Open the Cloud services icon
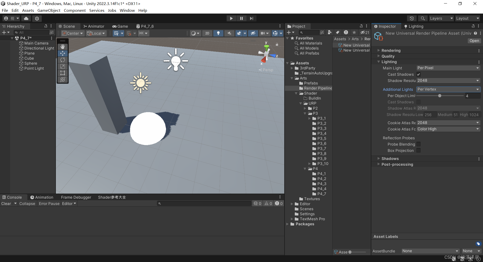 point(26,18)
